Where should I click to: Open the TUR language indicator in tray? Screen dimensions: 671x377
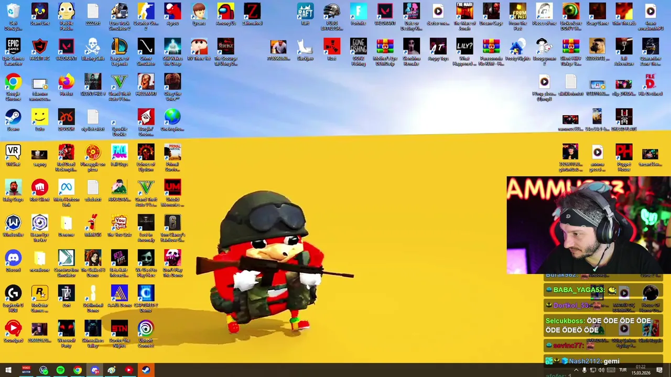point(623,370)
